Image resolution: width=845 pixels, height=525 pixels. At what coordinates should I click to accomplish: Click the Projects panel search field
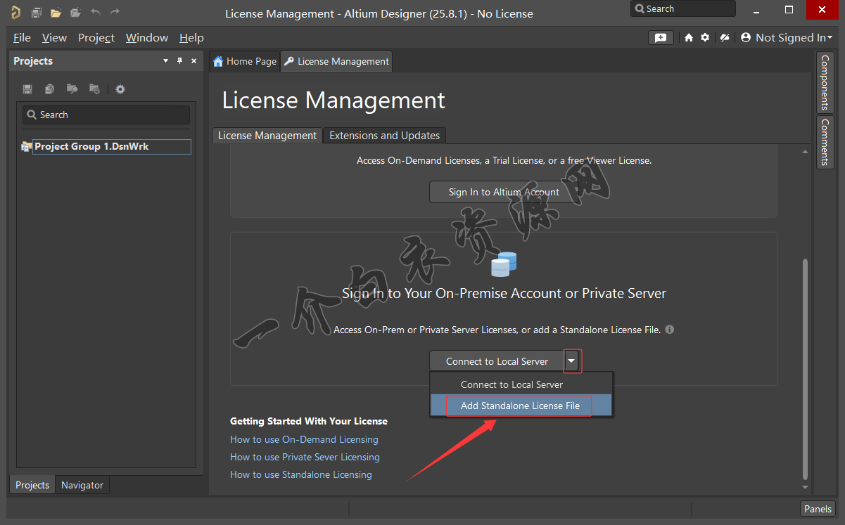pyautogui.click(x=106, y=115)
